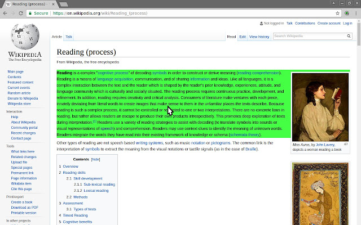Click the Wikipedia search magnifier icon
This screenshot has height=225, width=361.
[349, 36]
